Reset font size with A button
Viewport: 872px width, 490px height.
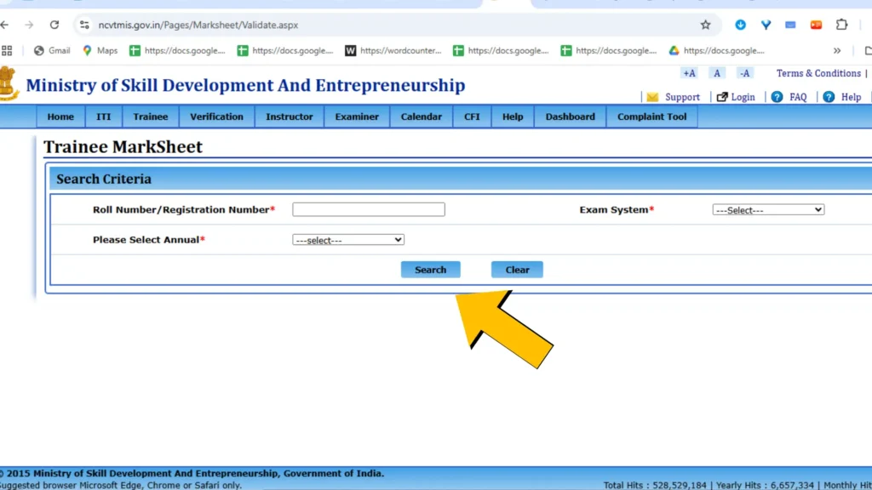pyautogui.click(x=717, y=73)
